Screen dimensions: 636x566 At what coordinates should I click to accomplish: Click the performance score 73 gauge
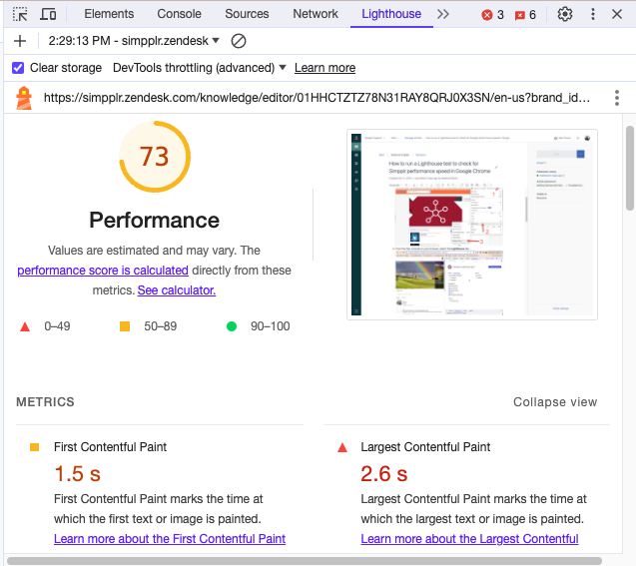[155, 157]
